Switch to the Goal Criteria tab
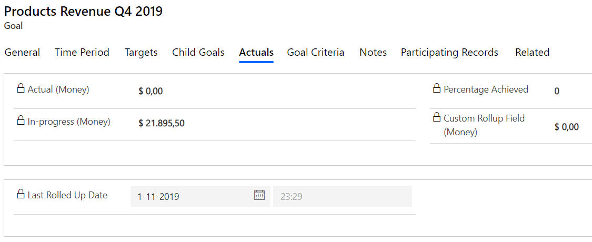 (316, 52)
